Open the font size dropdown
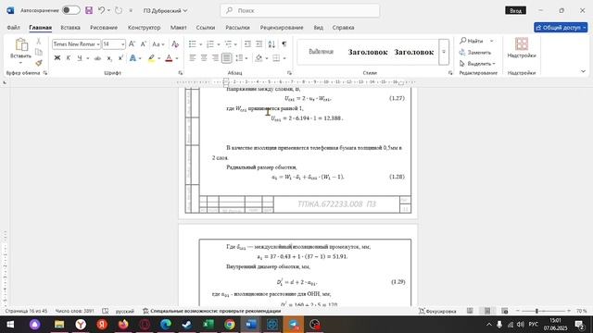Viewport: 593px width, 333px height. pos(123,44)
